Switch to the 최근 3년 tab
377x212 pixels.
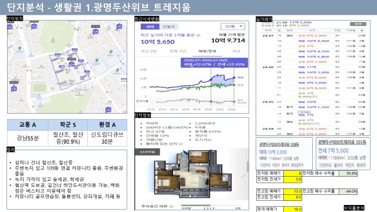pyautogui.click(x=149, y=51)
